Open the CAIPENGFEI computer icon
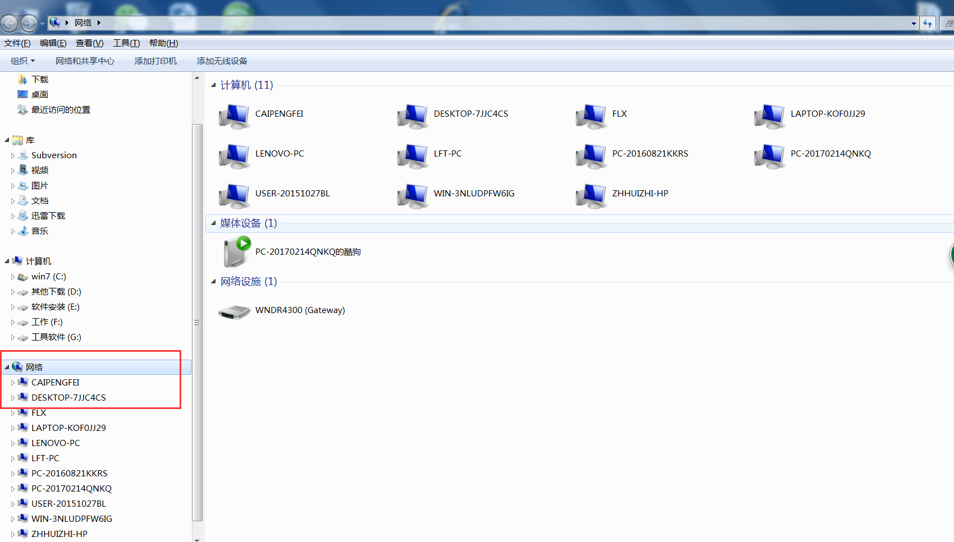The width and height of the screenshot is (954, 542). (x=235, y=116)
